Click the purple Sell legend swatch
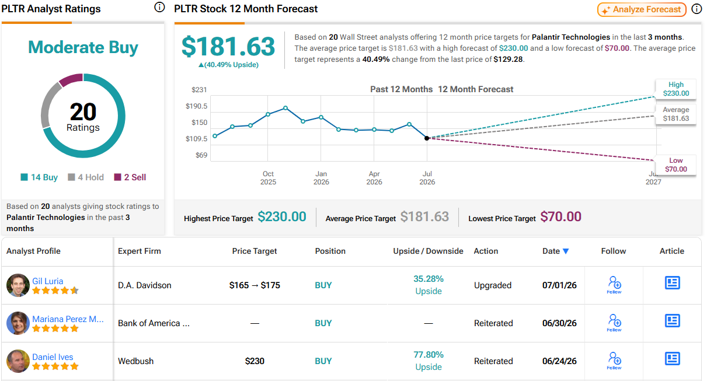 tap(117, 177)
